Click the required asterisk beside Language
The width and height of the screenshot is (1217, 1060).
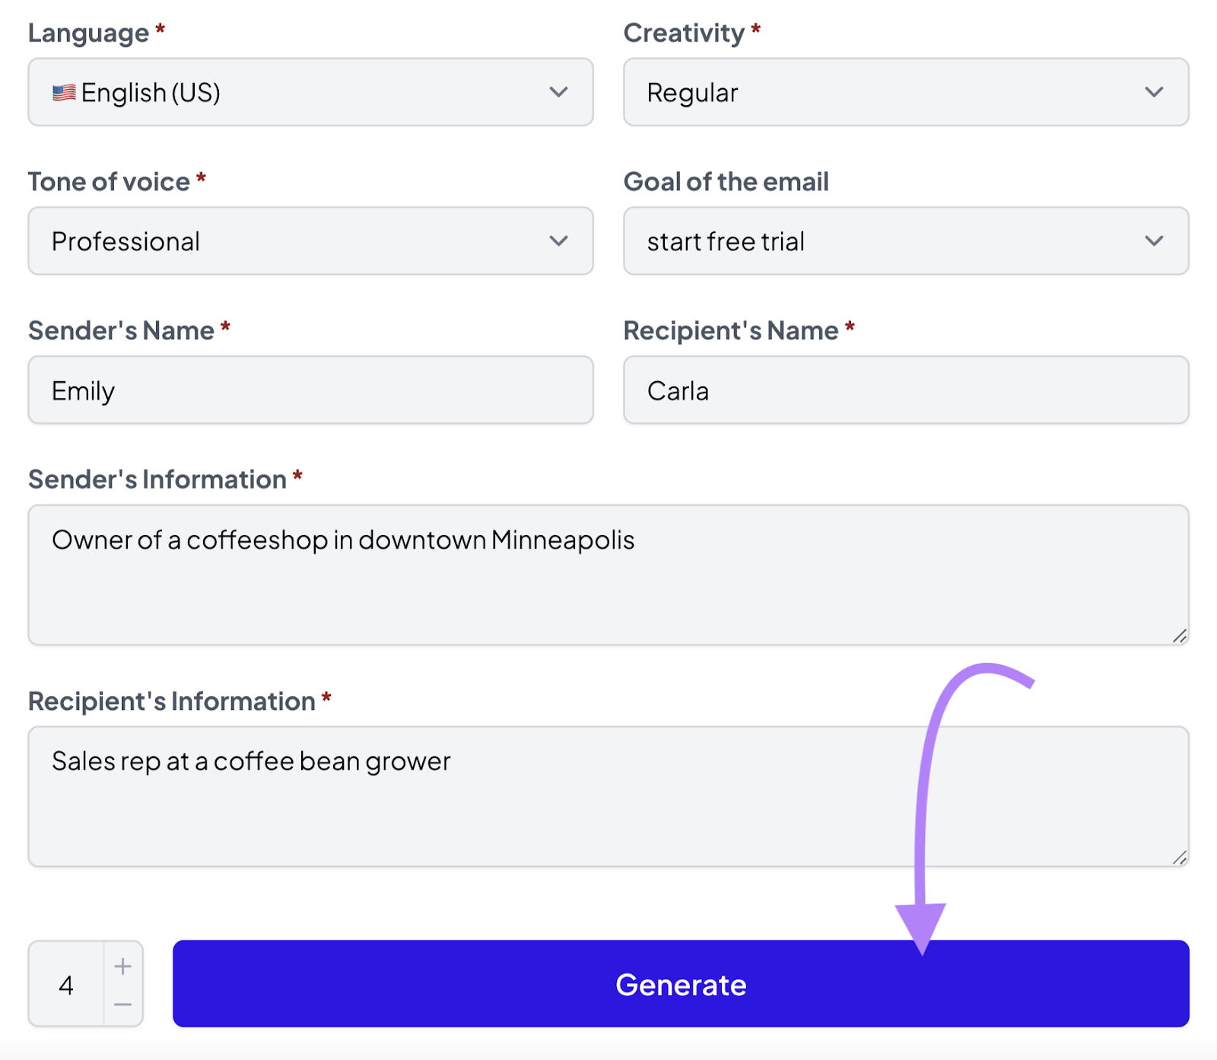click(x=160, y=28)
